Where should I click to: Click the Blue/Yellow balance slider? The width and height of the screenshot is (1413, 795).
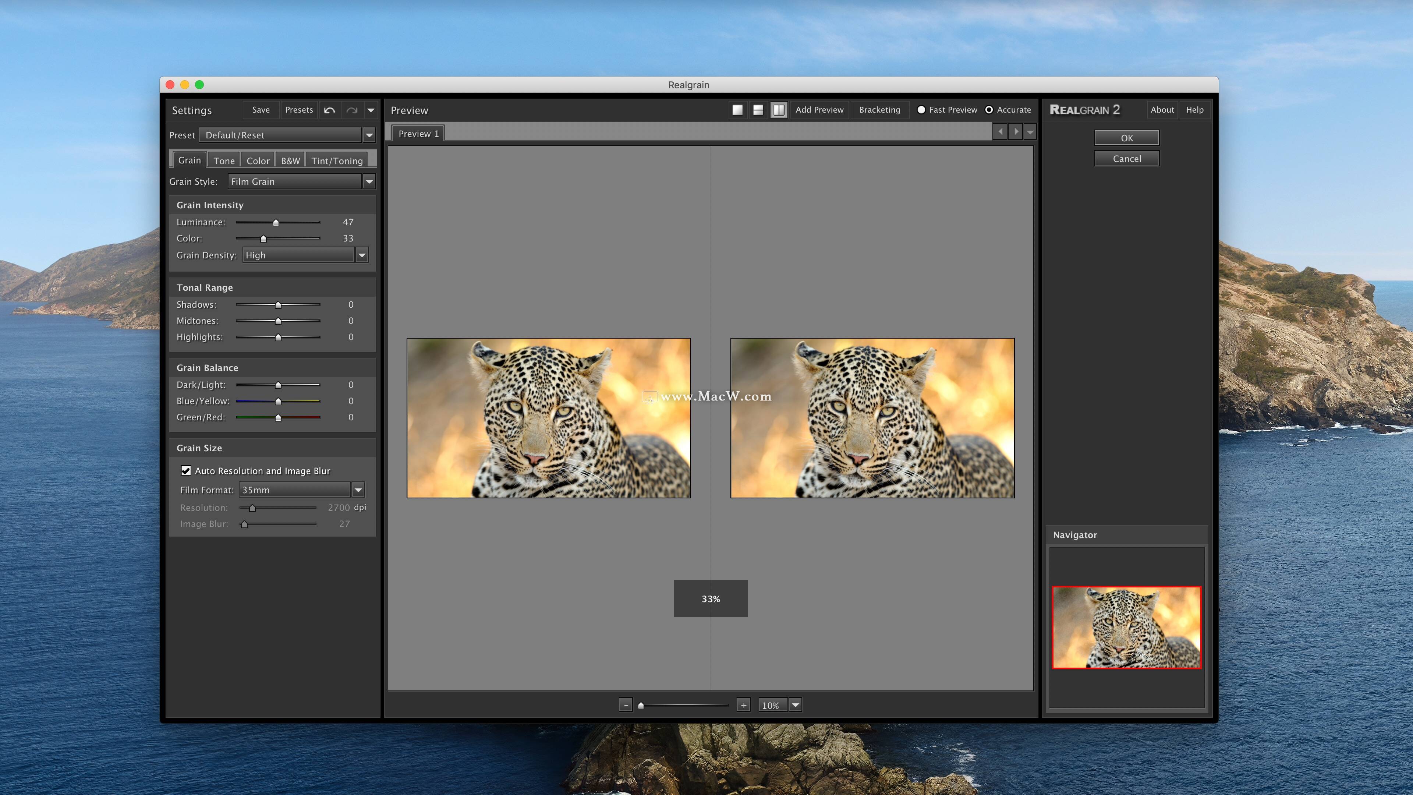click(x=278, y=402)
